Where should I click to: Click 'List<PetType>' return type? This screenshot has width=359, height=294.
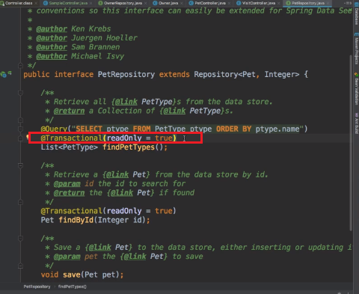(x=70, y=147)
